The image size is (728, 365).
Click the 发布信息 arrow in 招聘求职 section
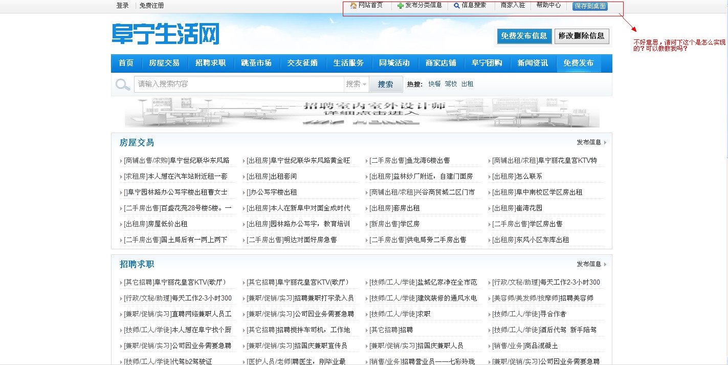click(x=605, y=264)
